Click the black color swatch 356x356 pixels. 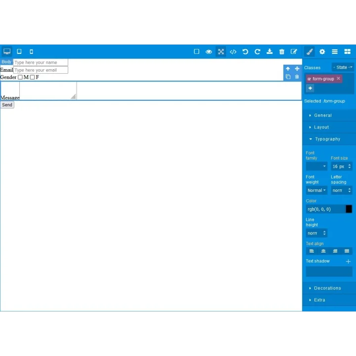[349, 209]
